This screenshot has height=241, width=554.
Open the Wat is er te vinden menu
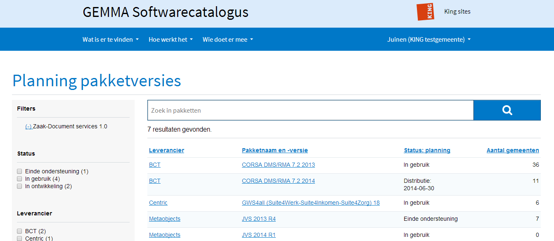pyautogui.click(x=111, y=40)
